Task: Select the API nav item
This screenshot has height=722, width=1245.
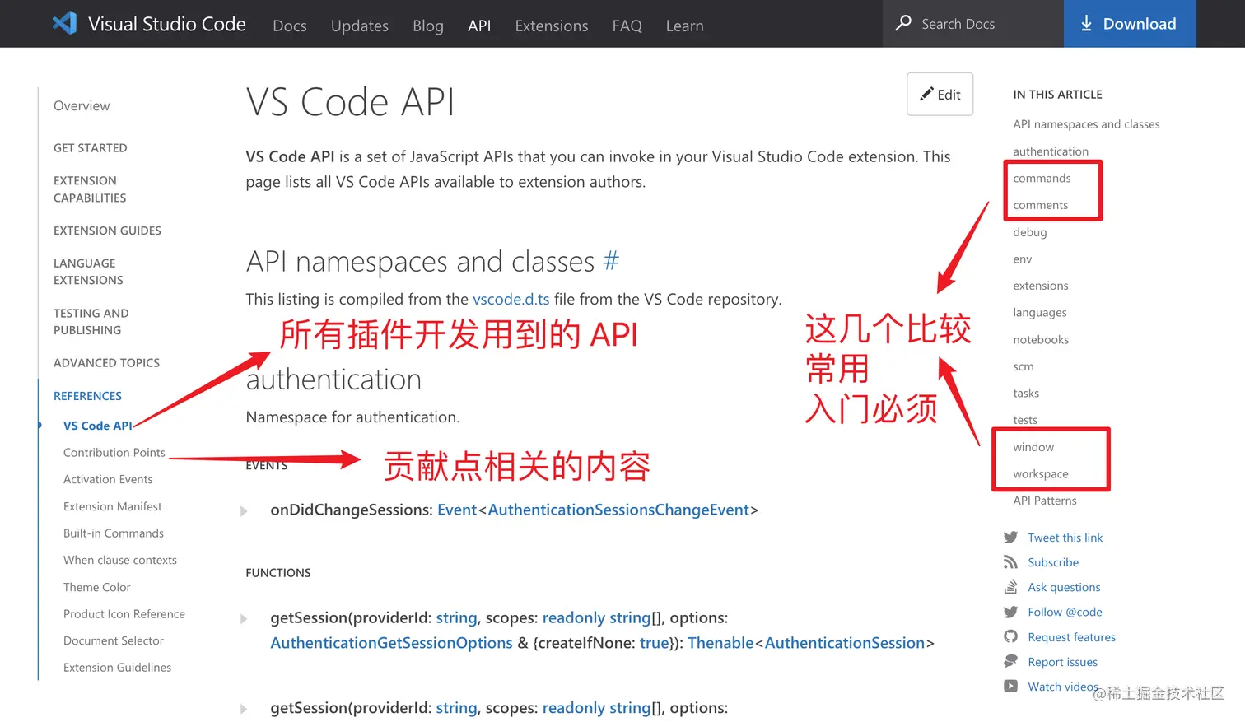Action: (479, 26)
